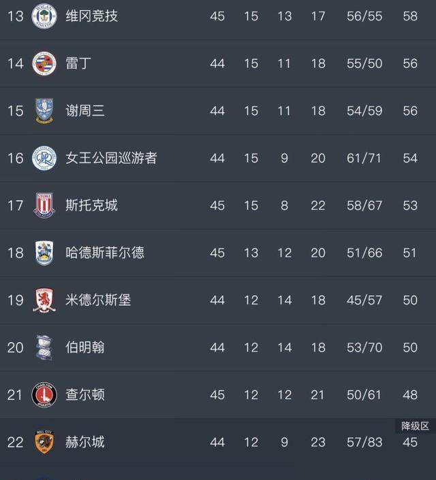Tap the Birmingham City badge
The width and height of the screenshot is (436, 480).
pos(44,347)
